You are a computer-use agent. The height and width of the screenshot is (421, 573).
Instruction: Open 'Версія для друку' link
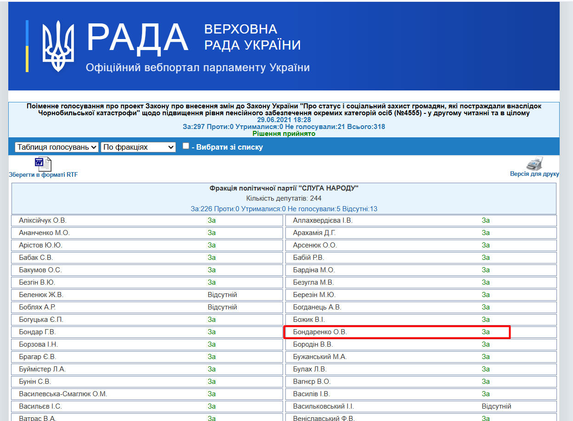(x=534, y=174)
